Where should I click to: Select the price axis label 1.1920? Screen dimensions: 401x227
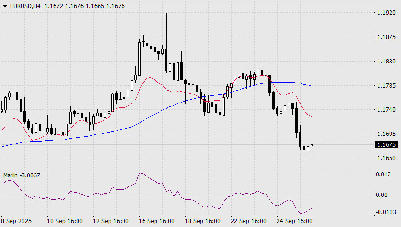pos(386,13)
